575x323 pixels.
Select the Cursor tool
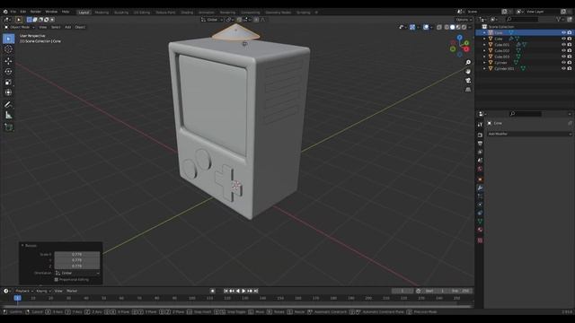8,49
